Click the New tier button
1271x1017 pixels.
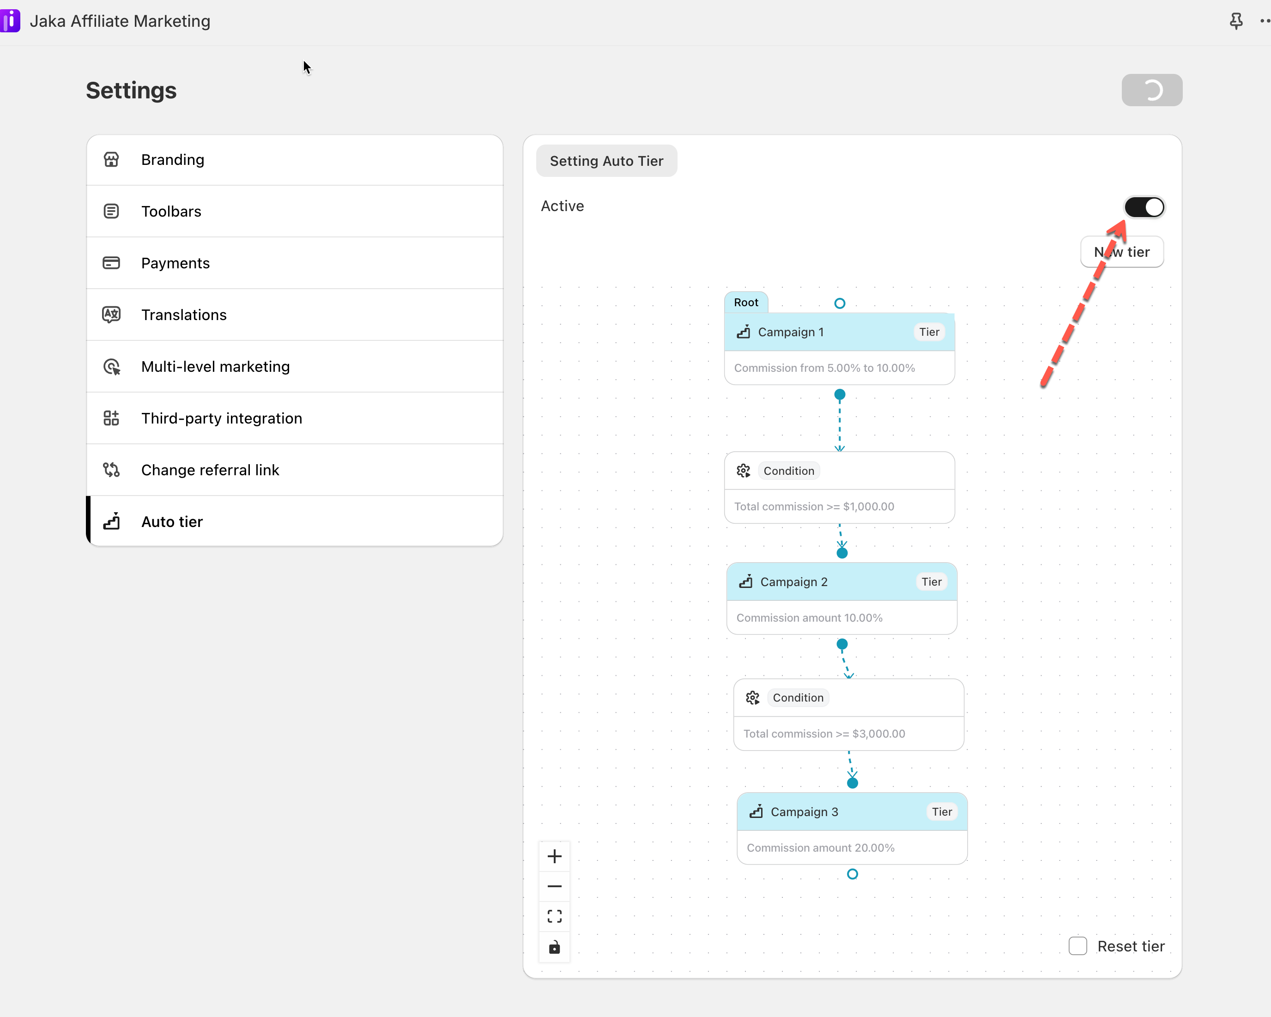tap(1121, 252)
